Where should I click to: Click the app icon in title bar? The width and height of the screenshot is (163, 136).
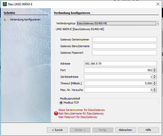(x=5, y=4)
